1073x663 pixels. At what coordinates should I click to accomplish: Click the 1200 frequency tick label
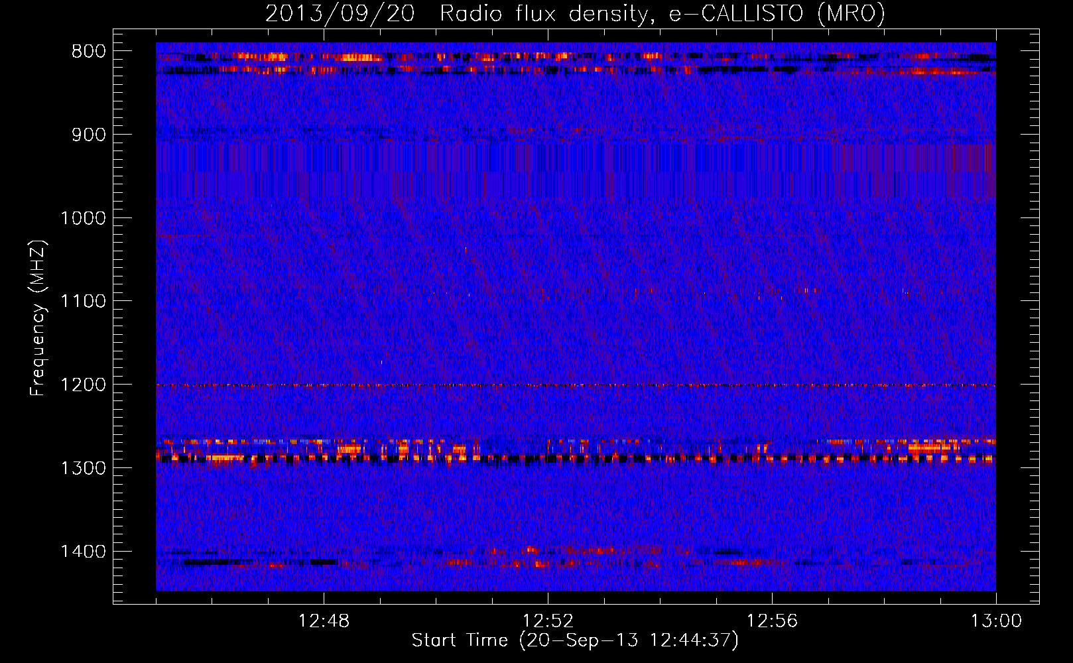coord(83,385)
